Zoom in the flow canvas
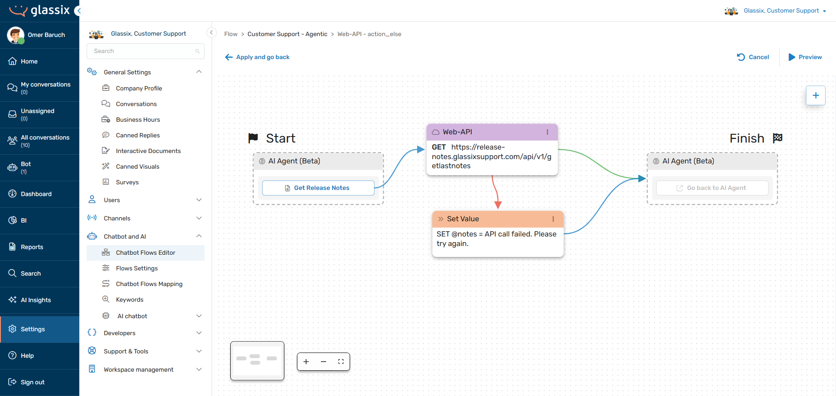Image resolution: width=836 pixels, height=396 pixels. (x=306, y=362)
